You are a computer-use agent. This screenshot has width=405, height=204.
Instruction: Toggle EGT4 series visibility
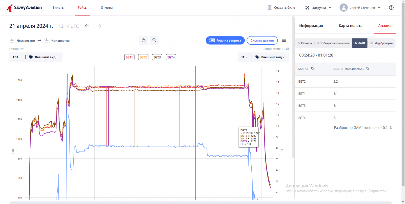pos(171,57)
